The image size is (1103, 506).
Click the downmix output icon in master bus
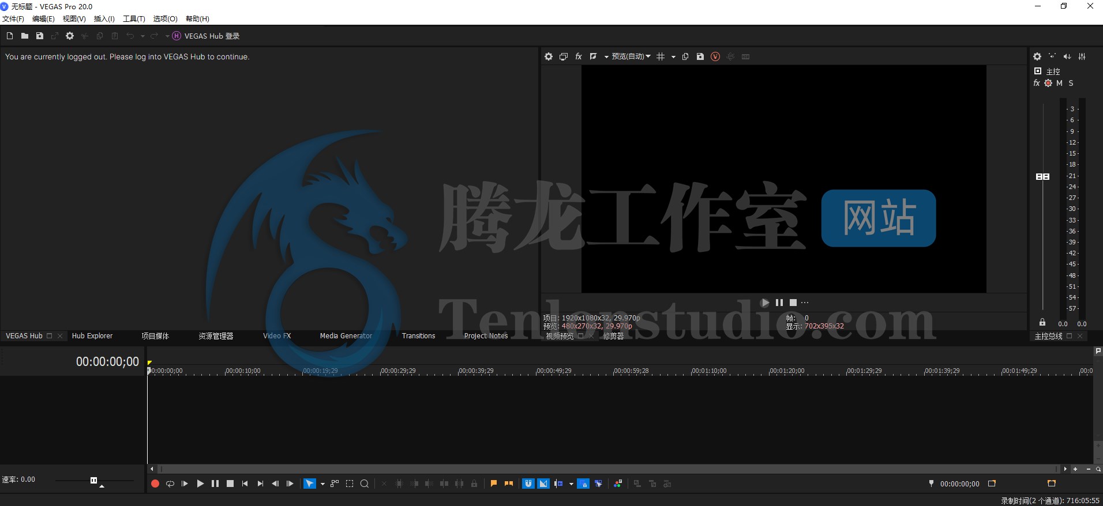[x=1052, y=56]
